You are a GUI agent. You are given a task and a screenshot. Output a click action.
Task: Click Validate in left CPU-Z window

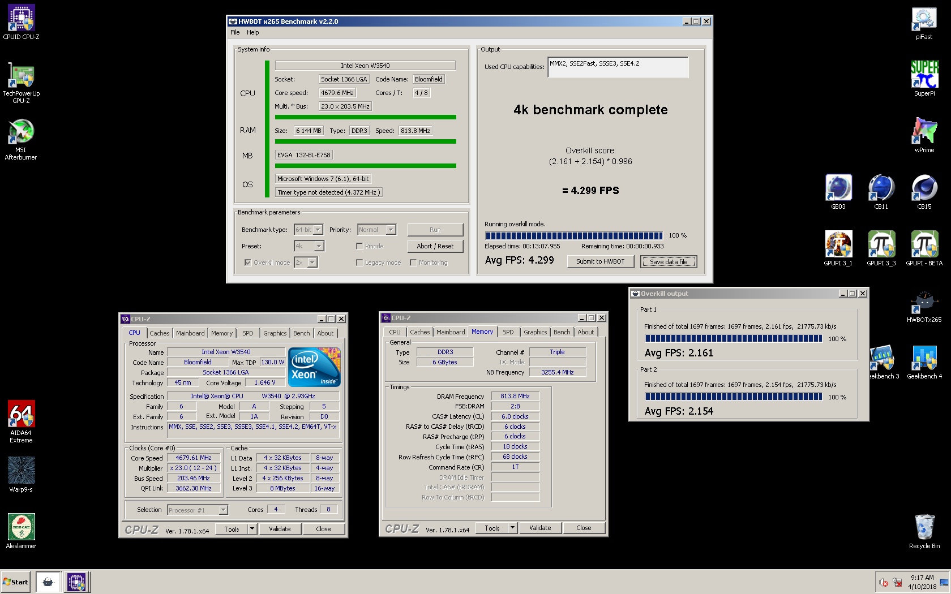280,529
